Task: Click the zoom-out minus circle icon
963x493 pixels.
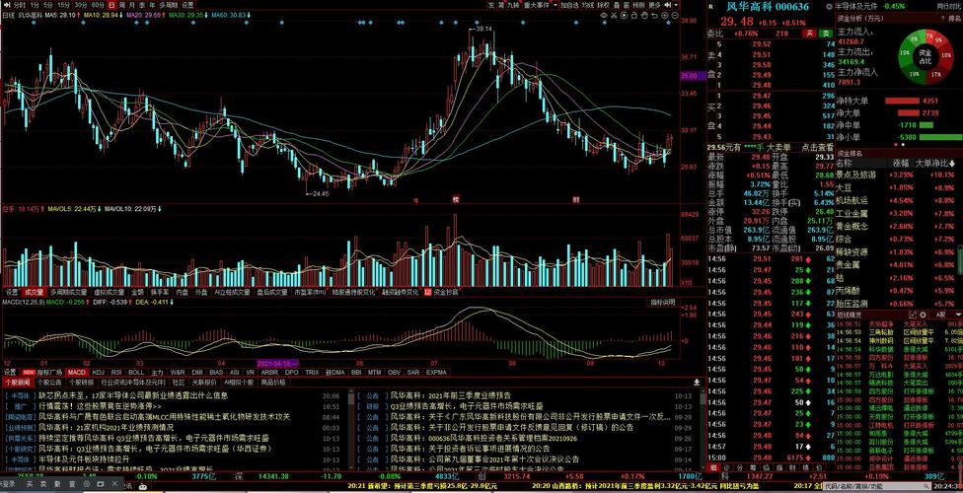Action: click(675, 16)
